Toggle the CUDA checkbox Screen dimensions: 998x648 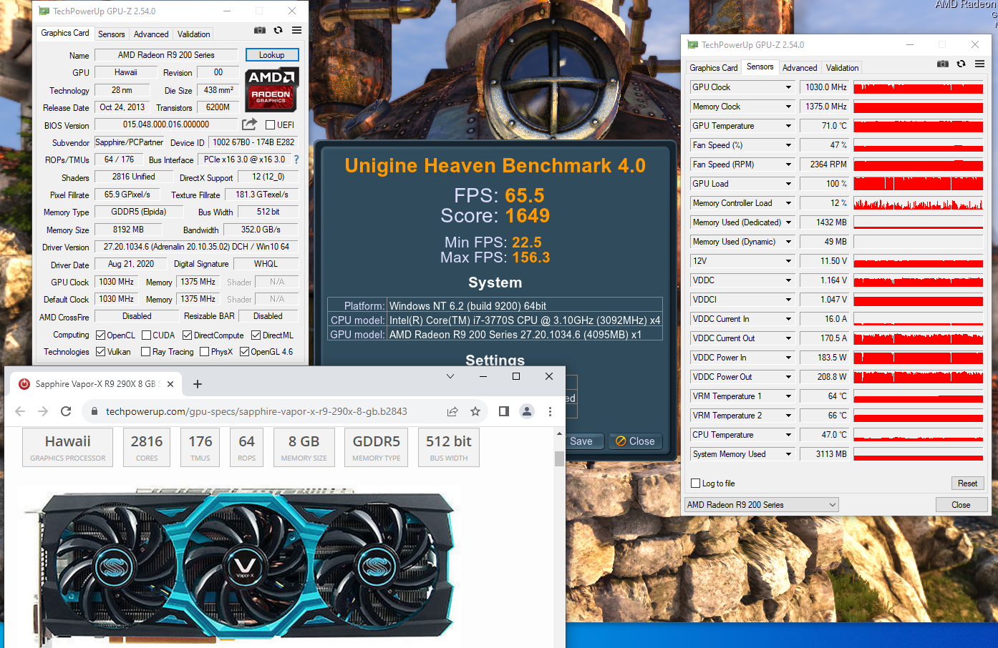[147, 335]
